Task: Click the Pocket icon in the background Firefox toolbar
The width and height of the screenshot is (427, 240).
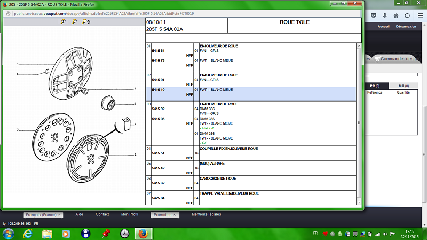Action: tap(374, 16)
